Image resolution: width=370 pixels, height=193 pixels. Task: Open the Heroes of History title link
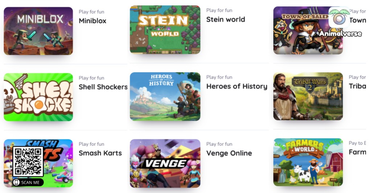(237, 86)
